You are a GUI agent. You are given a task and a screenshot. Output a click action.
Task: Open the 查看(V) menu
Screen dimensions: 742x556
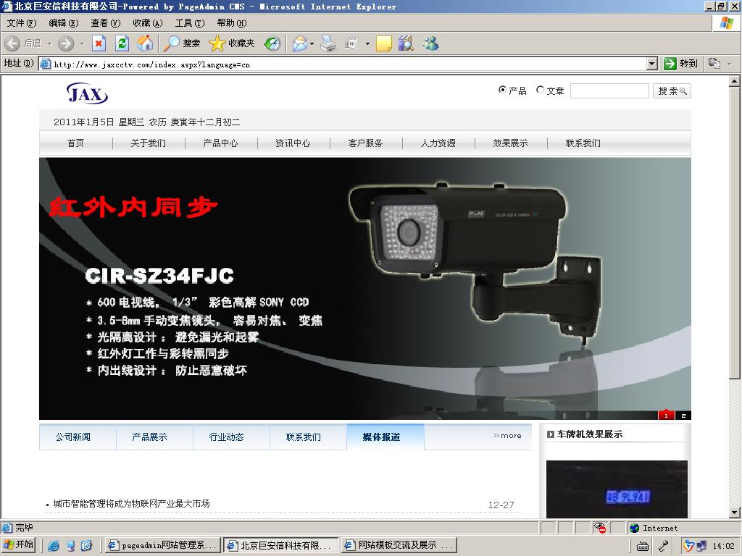[106, 22]
